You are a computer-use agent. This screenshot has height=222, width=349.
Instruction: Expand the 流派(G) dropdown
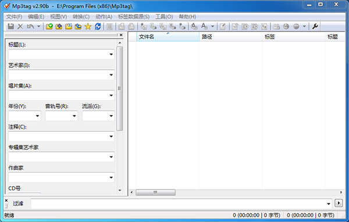(111, 116)
